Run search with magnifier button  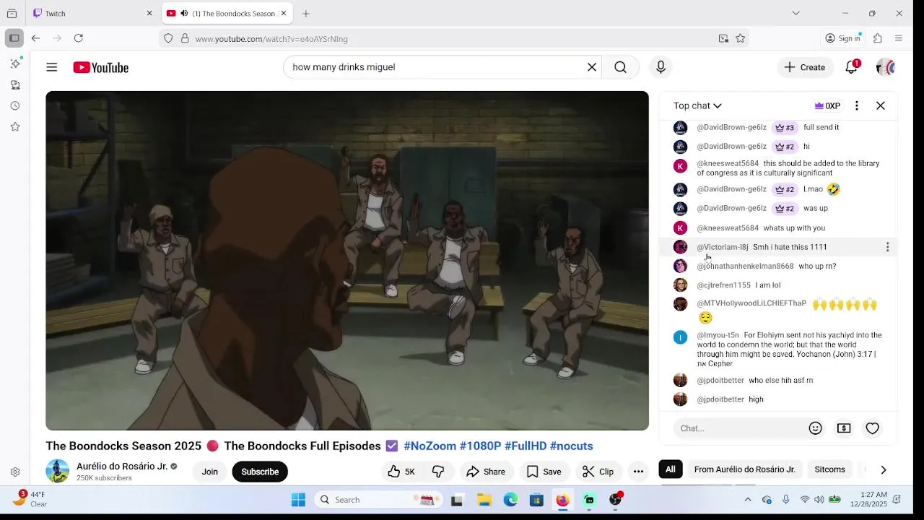click(620, 67)
